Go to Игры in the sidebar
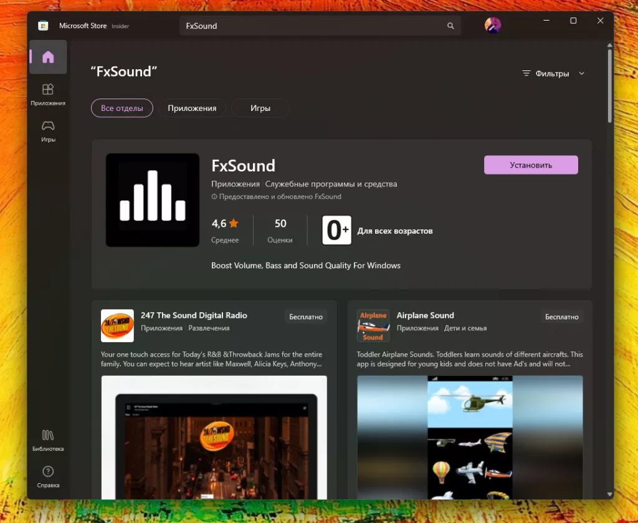 pyautogui.click(x=48, y=132)
